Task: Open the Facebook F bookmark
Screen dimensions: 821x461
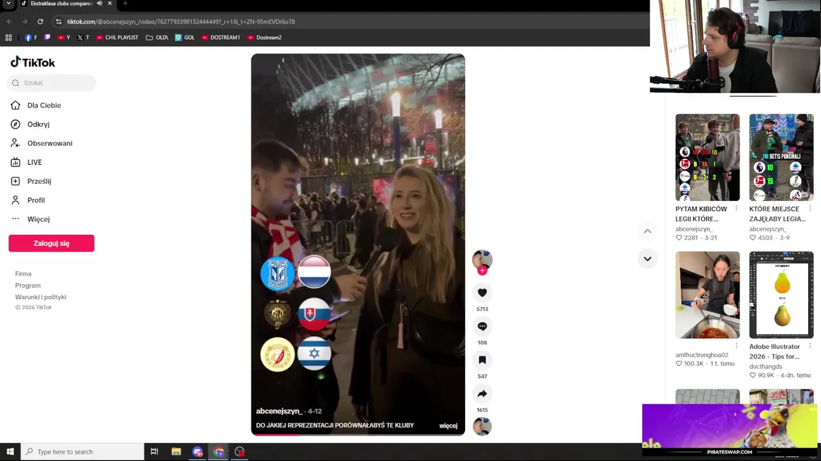Action: point(31,38)
